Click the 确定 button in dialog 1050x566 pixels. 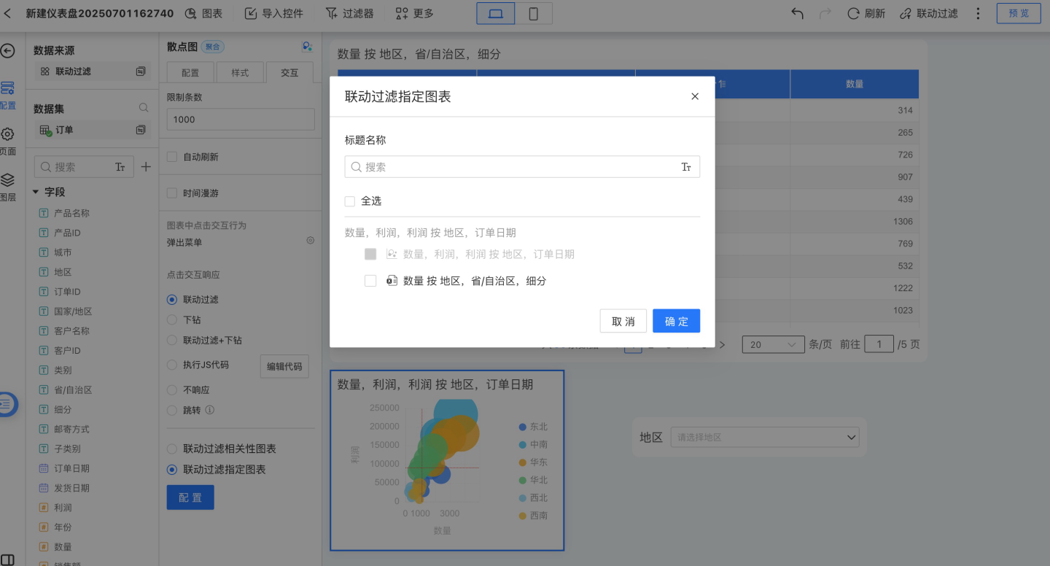pyautogui.click(x=676, y=321)
